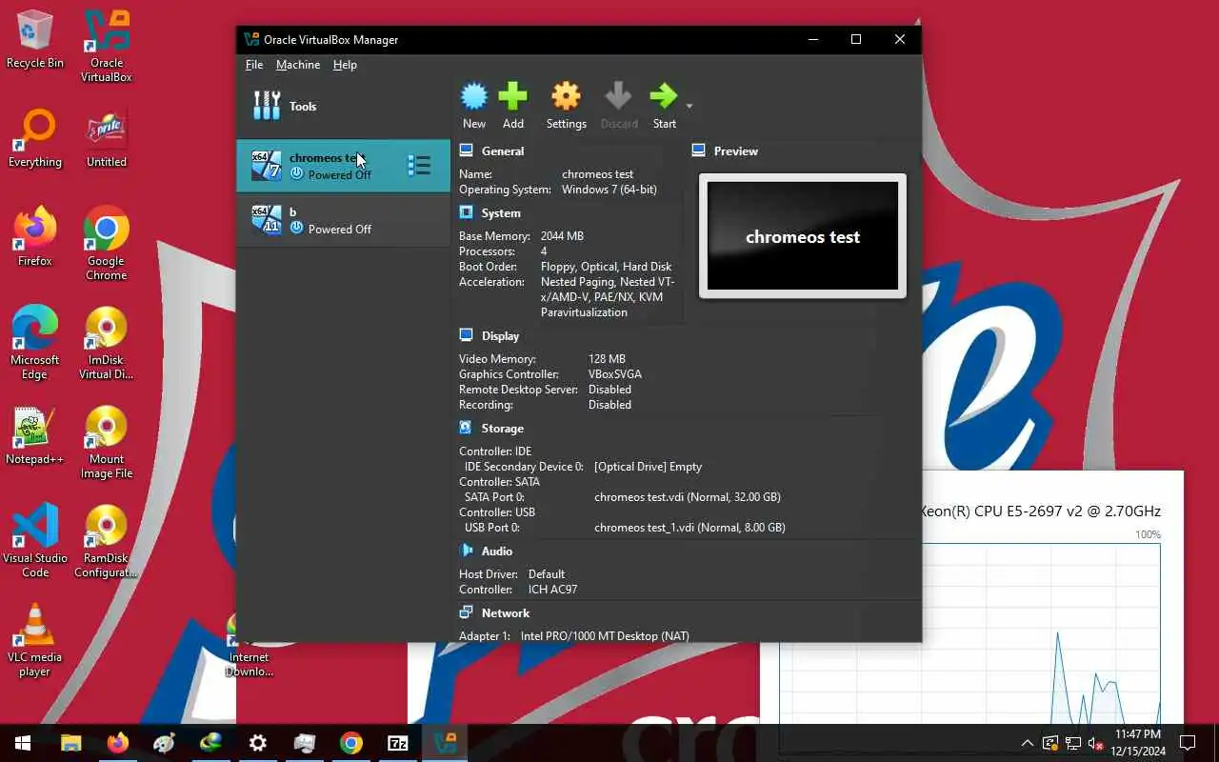This screenshot has width=1219, height=762.
Task: Click the muted volume tray icon
Action: (1095, 743)
